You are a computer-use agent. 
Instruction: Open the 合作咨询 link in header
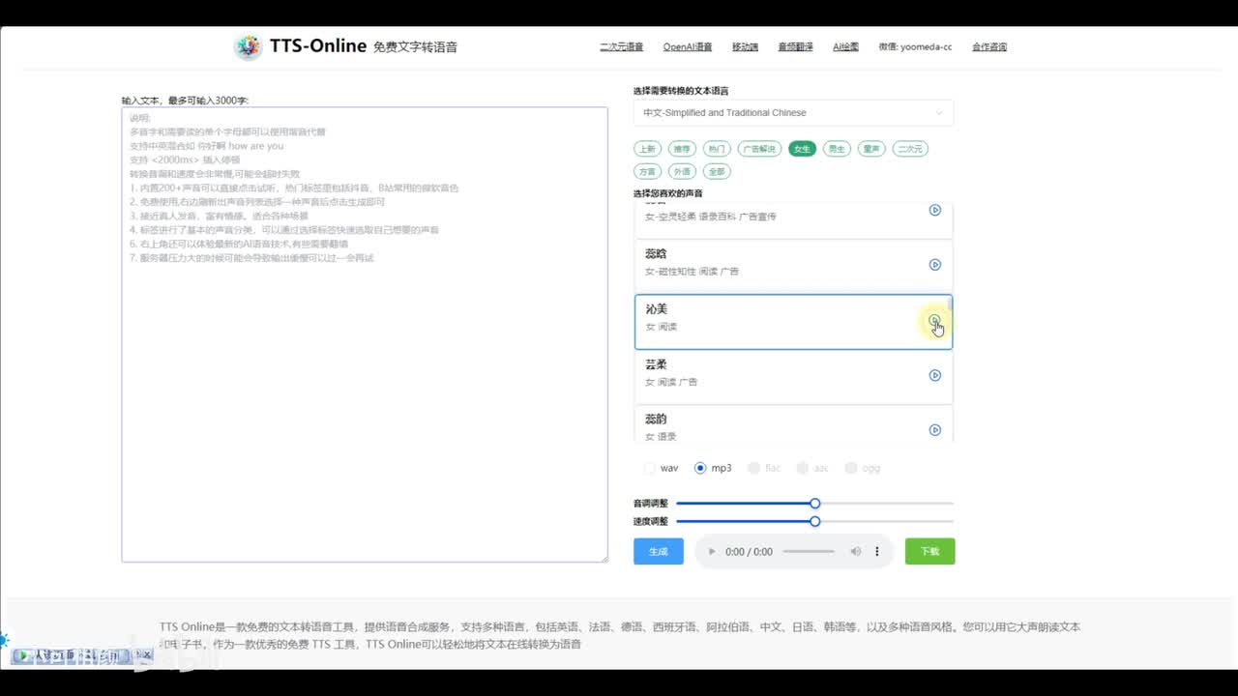click(x=988, y=46)
